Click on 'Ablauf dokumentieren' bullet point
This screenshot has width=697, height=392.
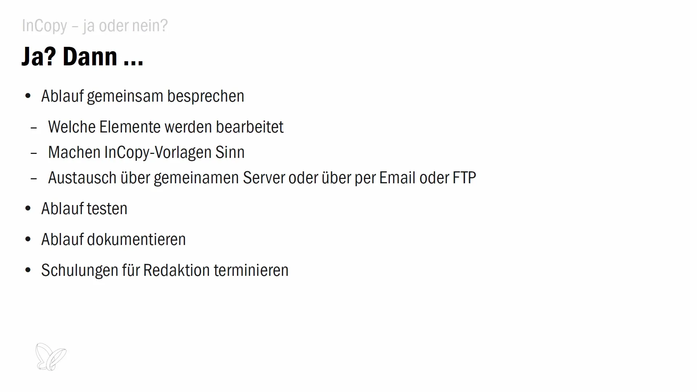114,239
